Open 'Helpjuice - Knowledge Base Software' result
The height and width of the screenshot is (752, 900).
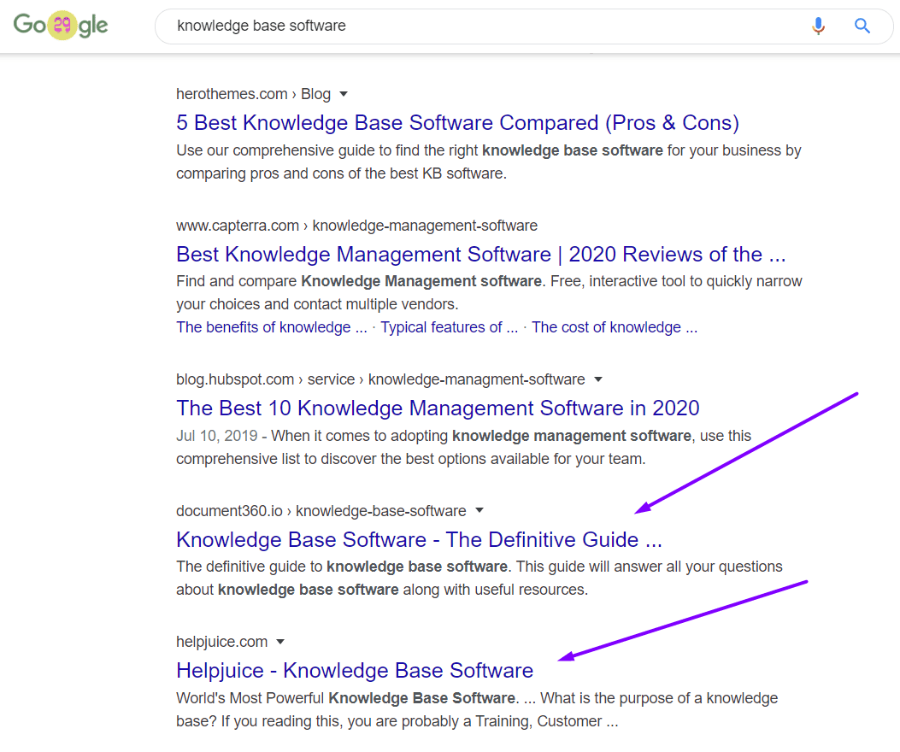pyautogui.click(x=355, y=671)
